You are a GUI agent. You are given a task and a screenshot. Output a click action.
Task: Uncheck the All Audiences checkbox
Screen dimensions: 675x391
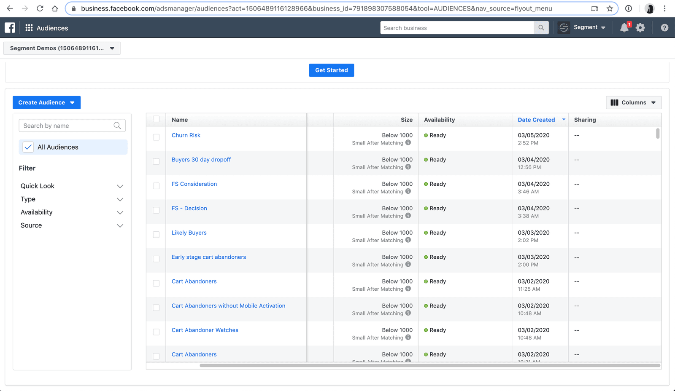[x=28, y=147]
